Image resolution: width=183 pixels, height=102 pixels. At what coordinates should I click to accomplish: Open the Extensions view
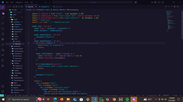pyautogui.click(x=3, y=34)
